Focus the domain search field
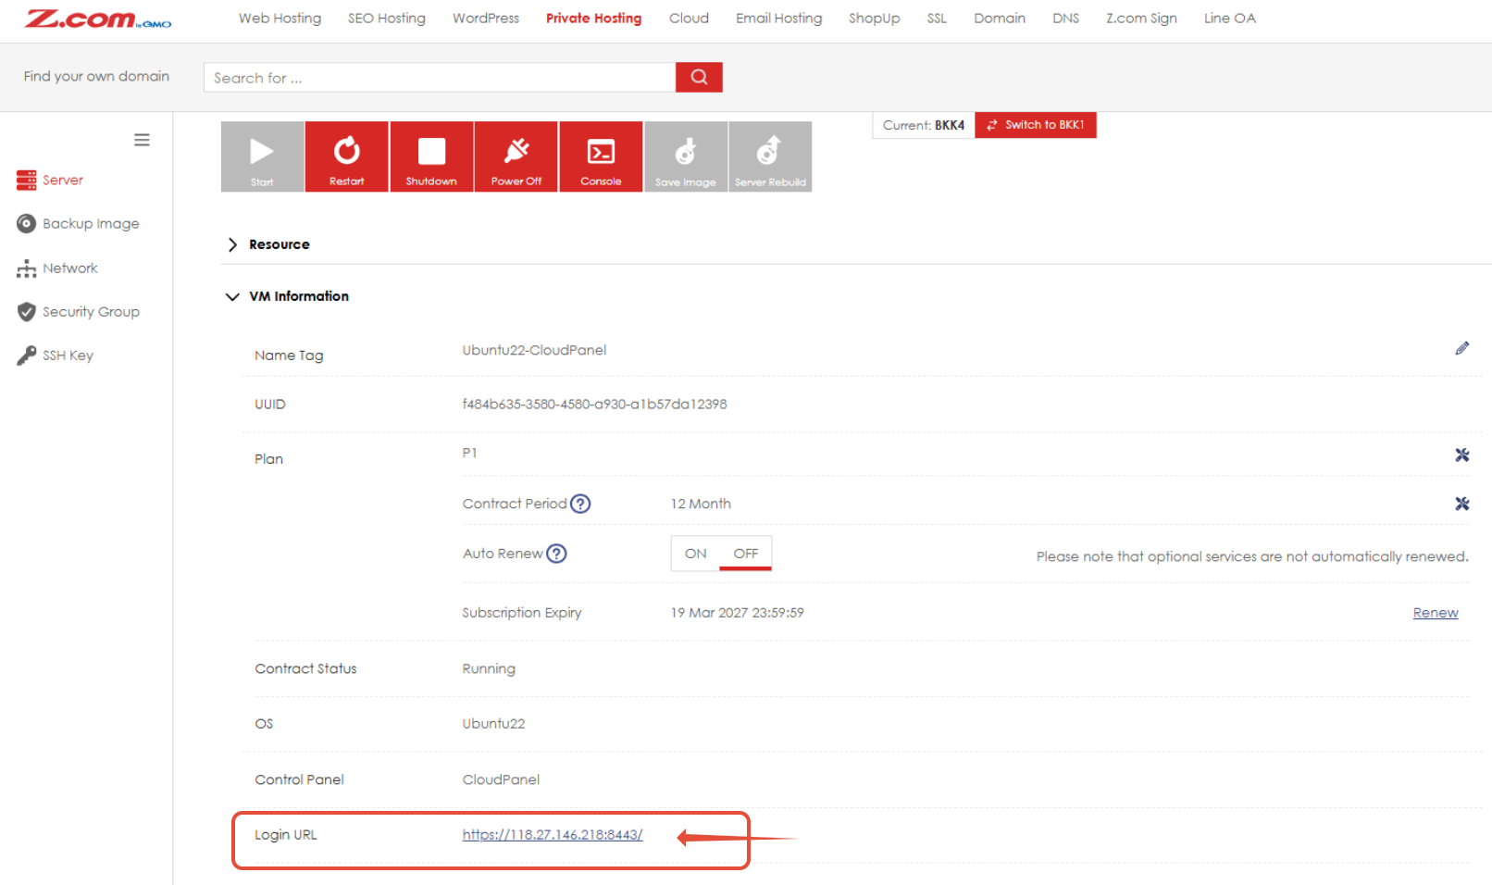 point(440,78)
